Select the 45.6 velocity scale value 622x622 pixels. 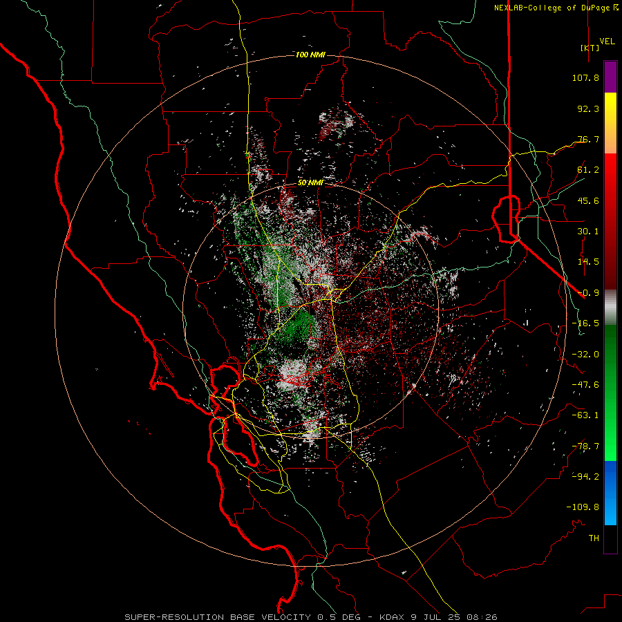point(588,200)
